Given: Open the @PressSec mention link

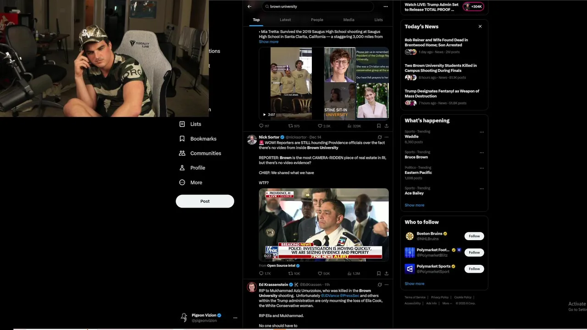Looking at the screenshot, I should tap(349, 296).
